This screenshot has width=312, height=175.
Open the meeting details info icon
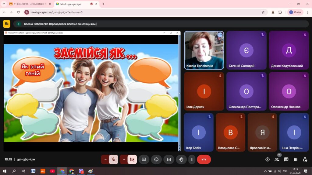tap(268, 159)
